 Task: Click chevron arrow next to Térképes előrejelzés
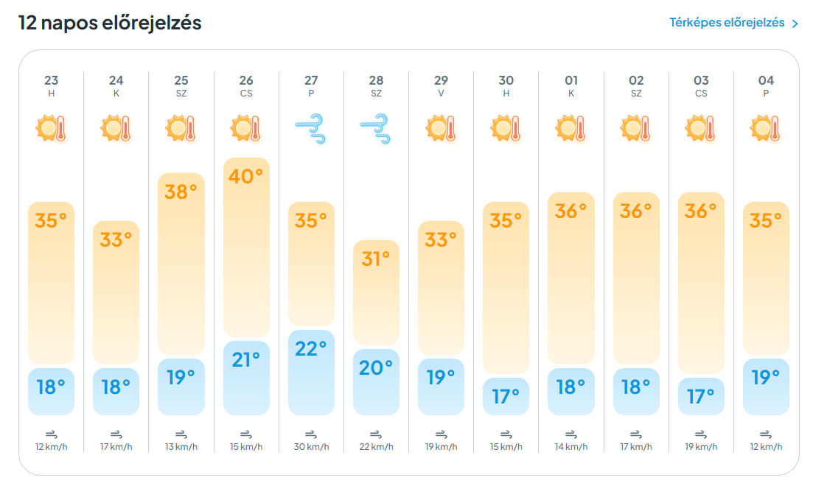tap(795, 24)
